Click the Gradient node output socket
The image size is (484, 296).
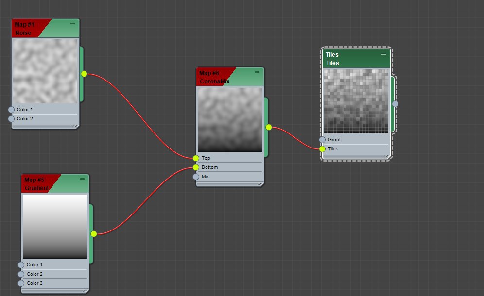[94, 234]
